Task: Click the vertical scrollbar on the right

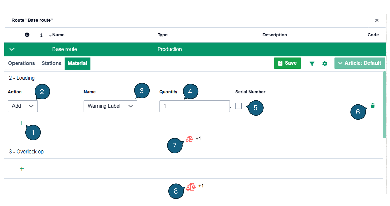Action: coord(384,104)
